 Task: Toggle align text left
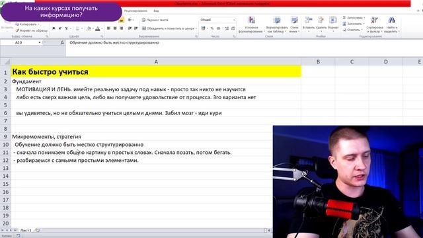point(108,28)
